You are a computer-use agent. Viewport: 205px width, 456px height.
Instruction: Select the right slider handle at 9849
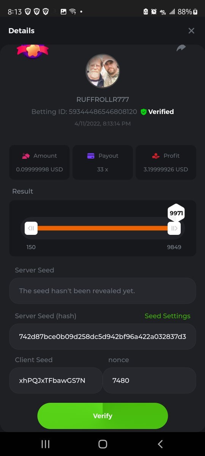click(174, 228)
